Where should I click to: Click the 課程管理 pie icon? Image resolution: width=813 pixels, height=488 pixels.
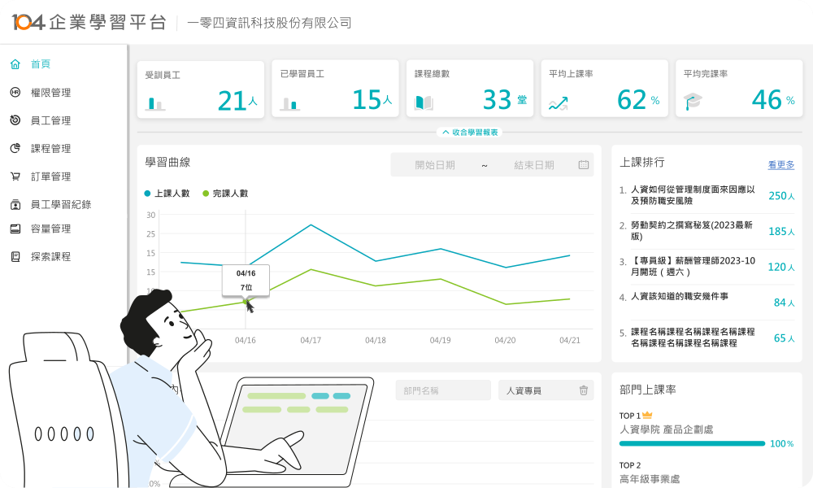click(x=15, y=148)
